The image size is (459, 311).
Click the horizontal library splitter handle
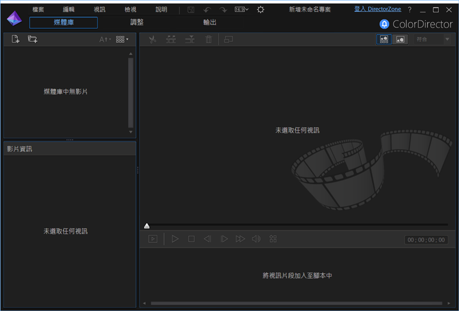(69, 139)
